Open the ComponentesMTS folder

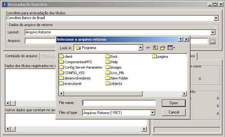pyautogui.click(x=78, y=62)
